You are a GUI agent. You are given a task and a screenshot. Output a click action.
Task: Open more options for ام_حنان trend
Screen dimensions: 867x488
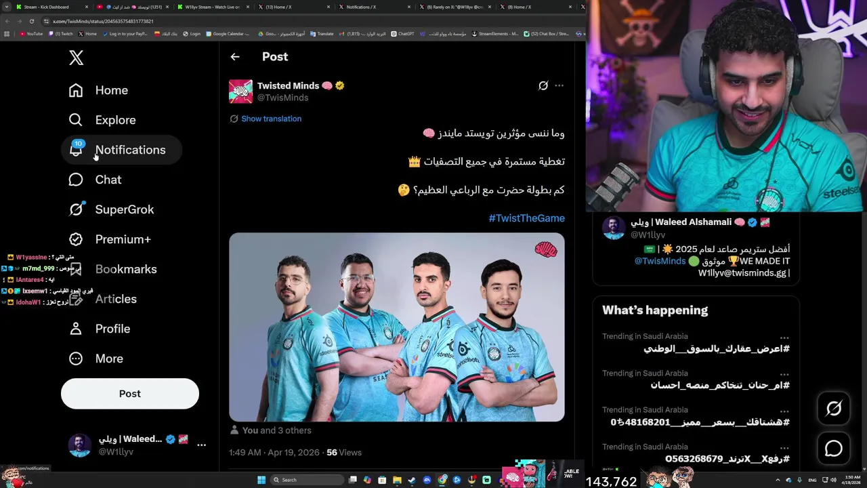coord(784,373)
